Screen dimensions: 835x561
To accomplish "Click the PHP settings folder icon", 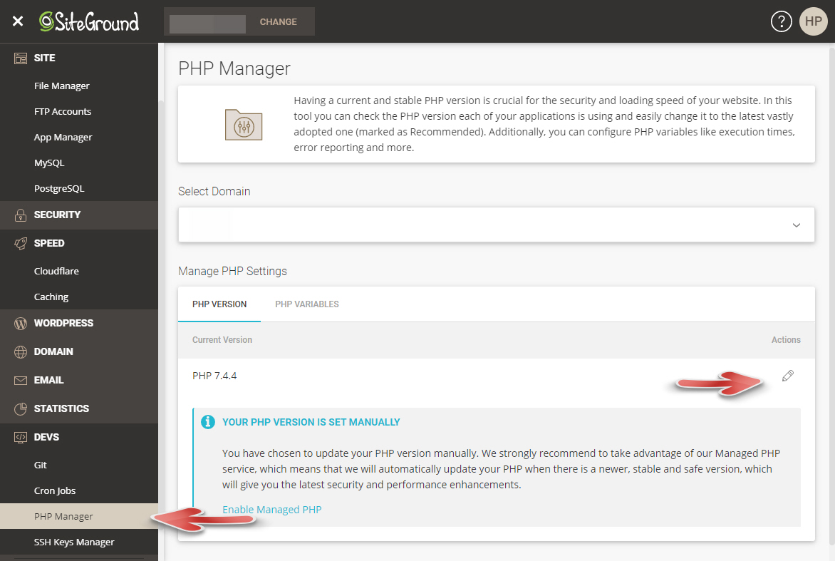I will (244, 125).
